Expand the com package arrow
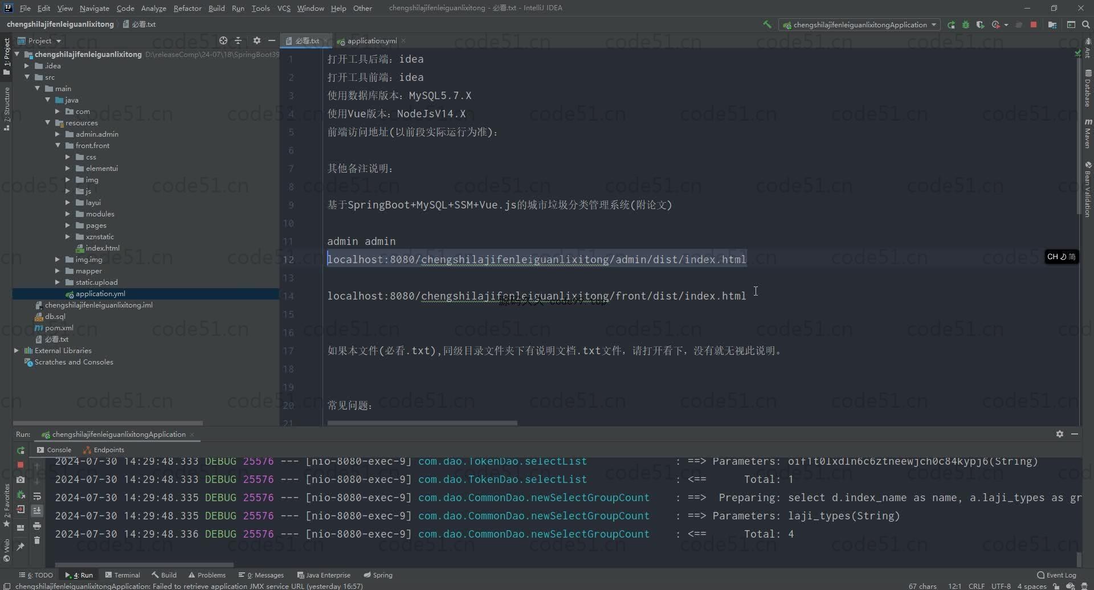Image resolution: width=1094 pixels, height=590 pixels. [x=58, y=112]
